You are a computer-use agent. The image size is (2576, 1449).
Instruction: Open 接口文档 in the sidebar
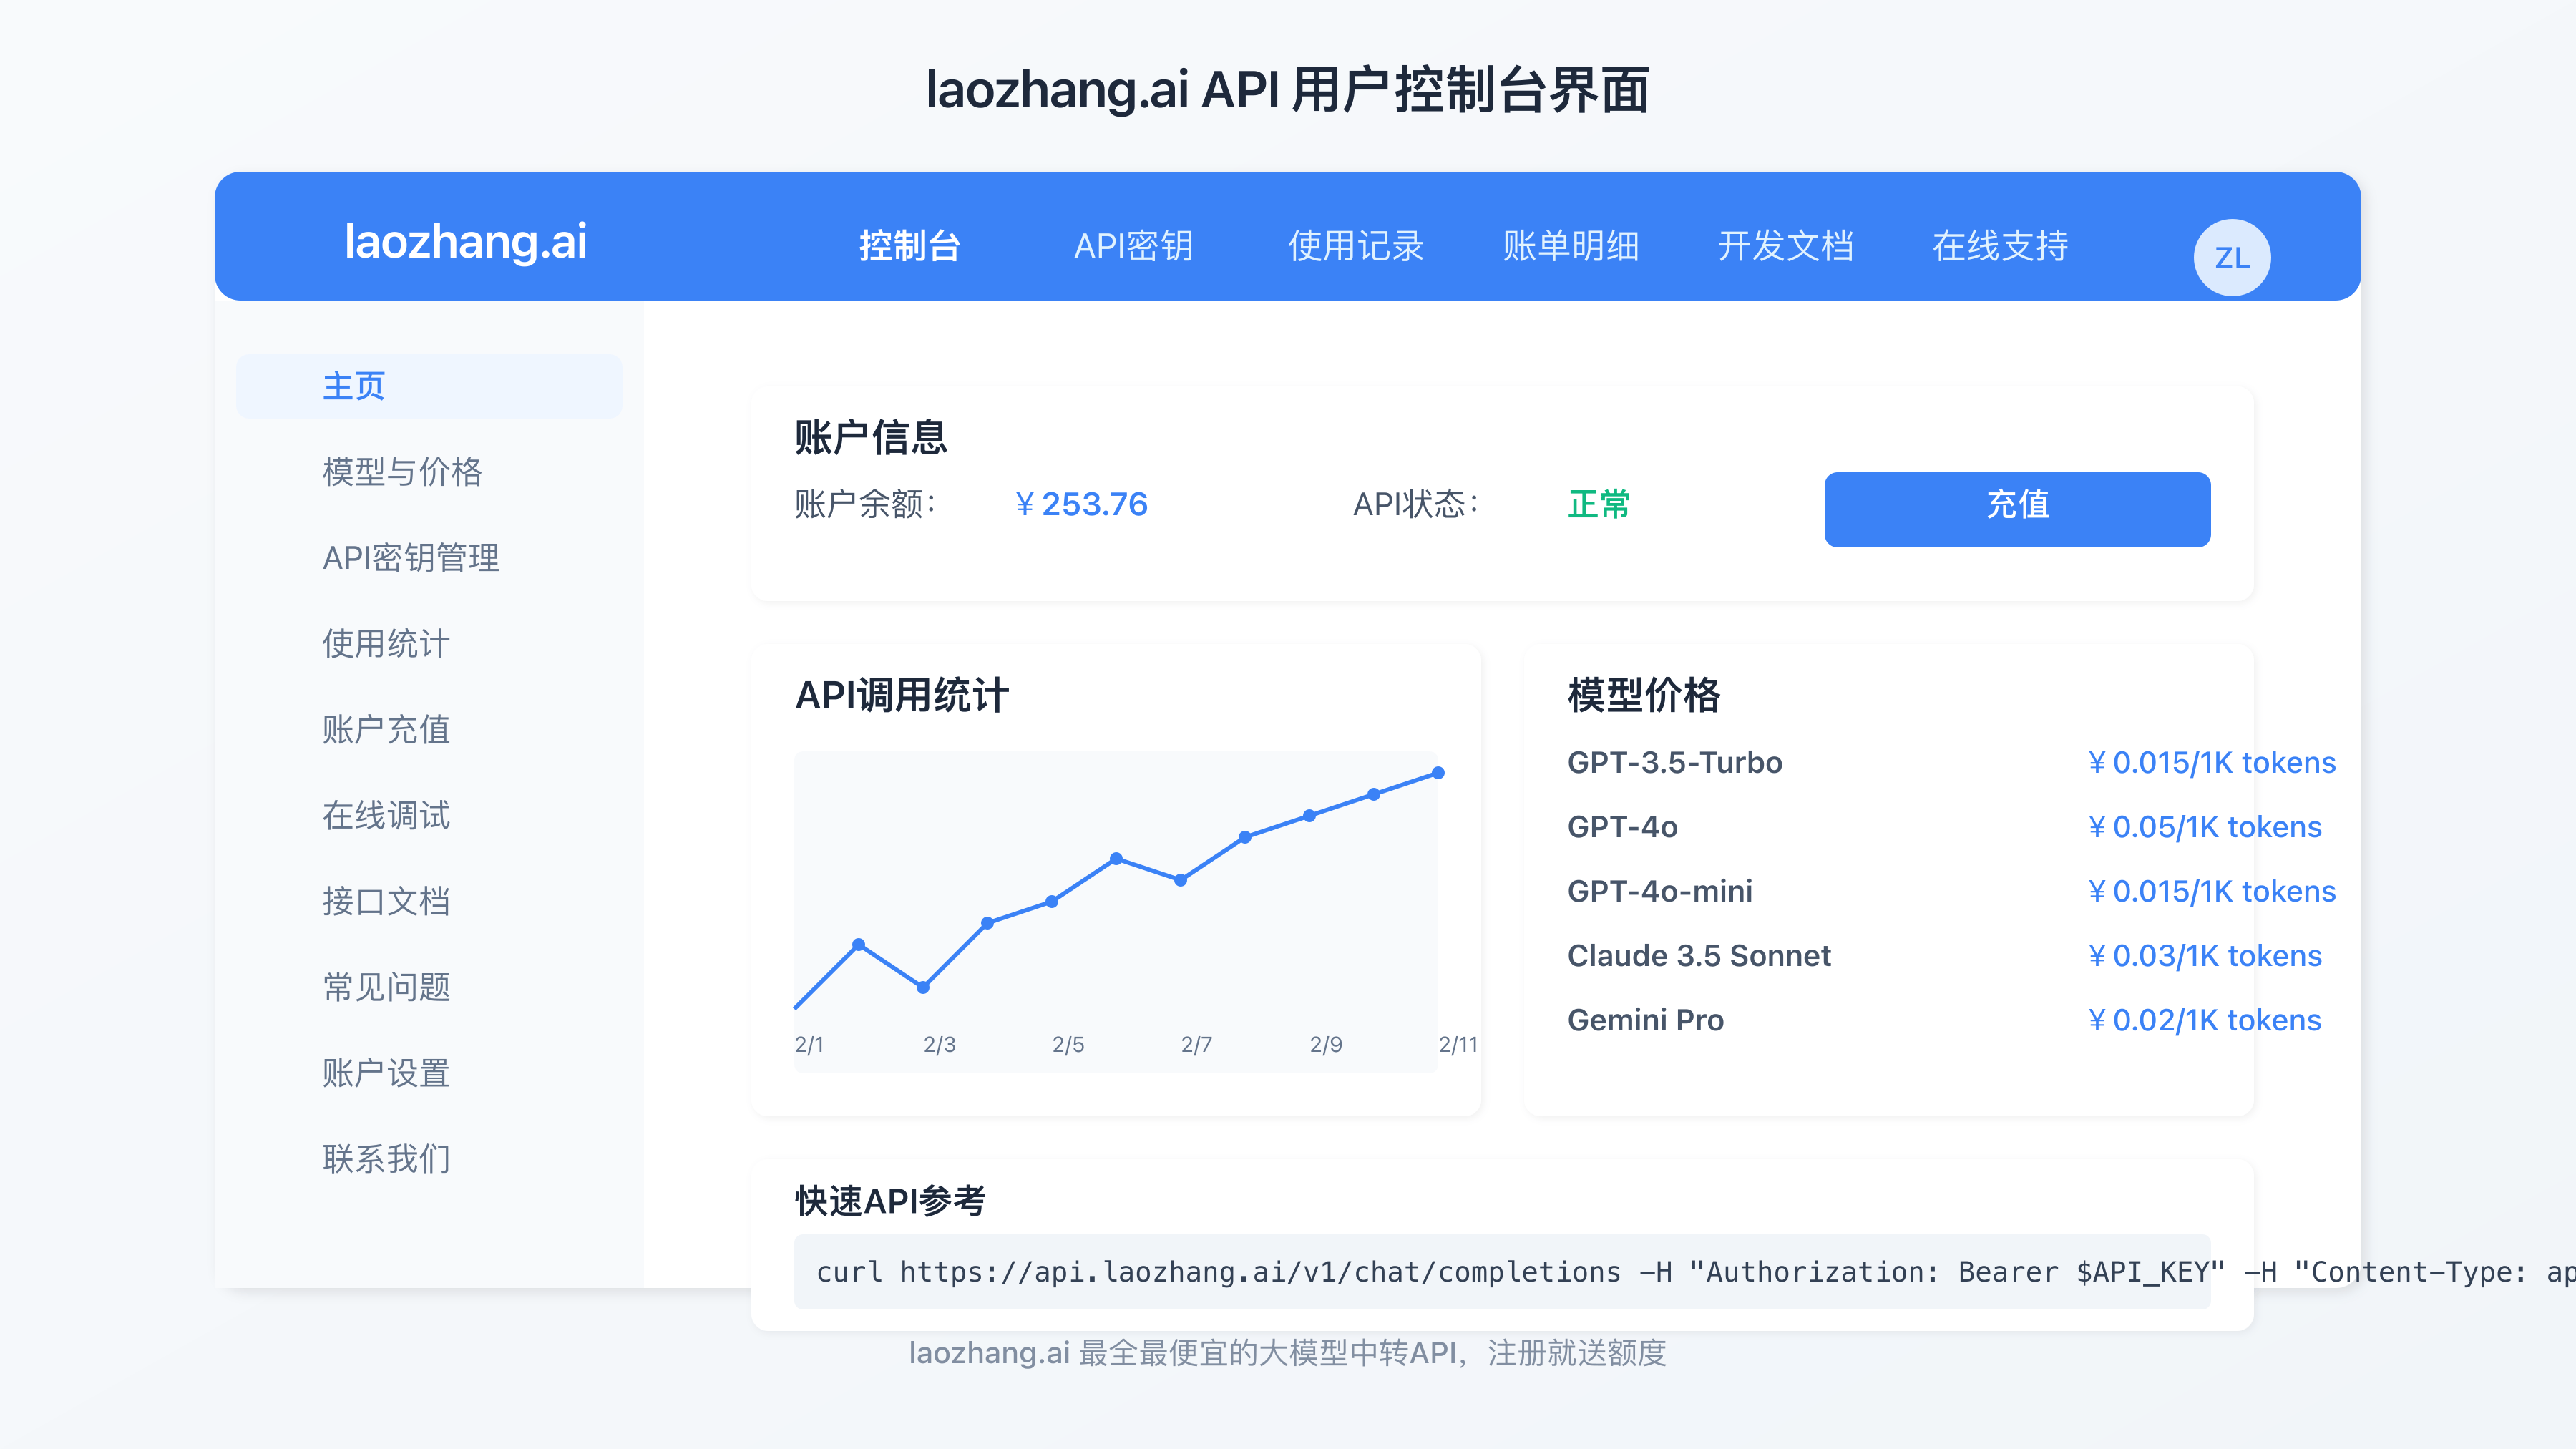[x=386, y=902]
